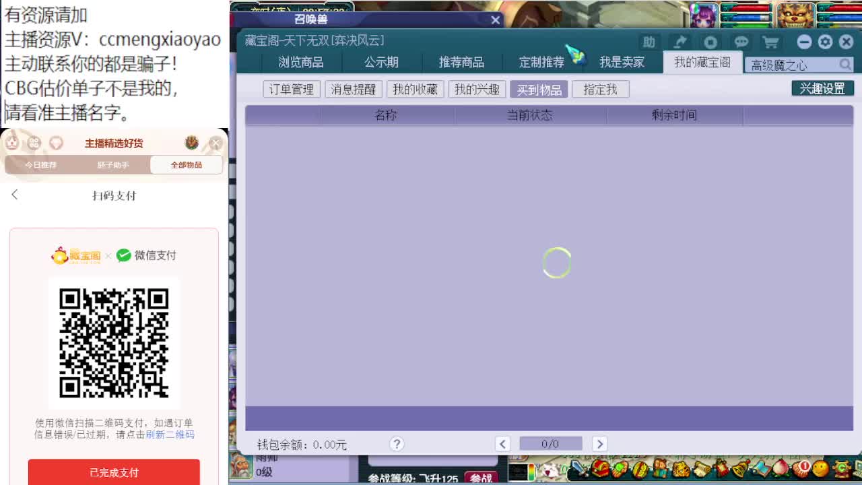This screenshot has height=485, width=862.
Task: Open 指定我 sub-tab
Action: (x=601, y=89)
